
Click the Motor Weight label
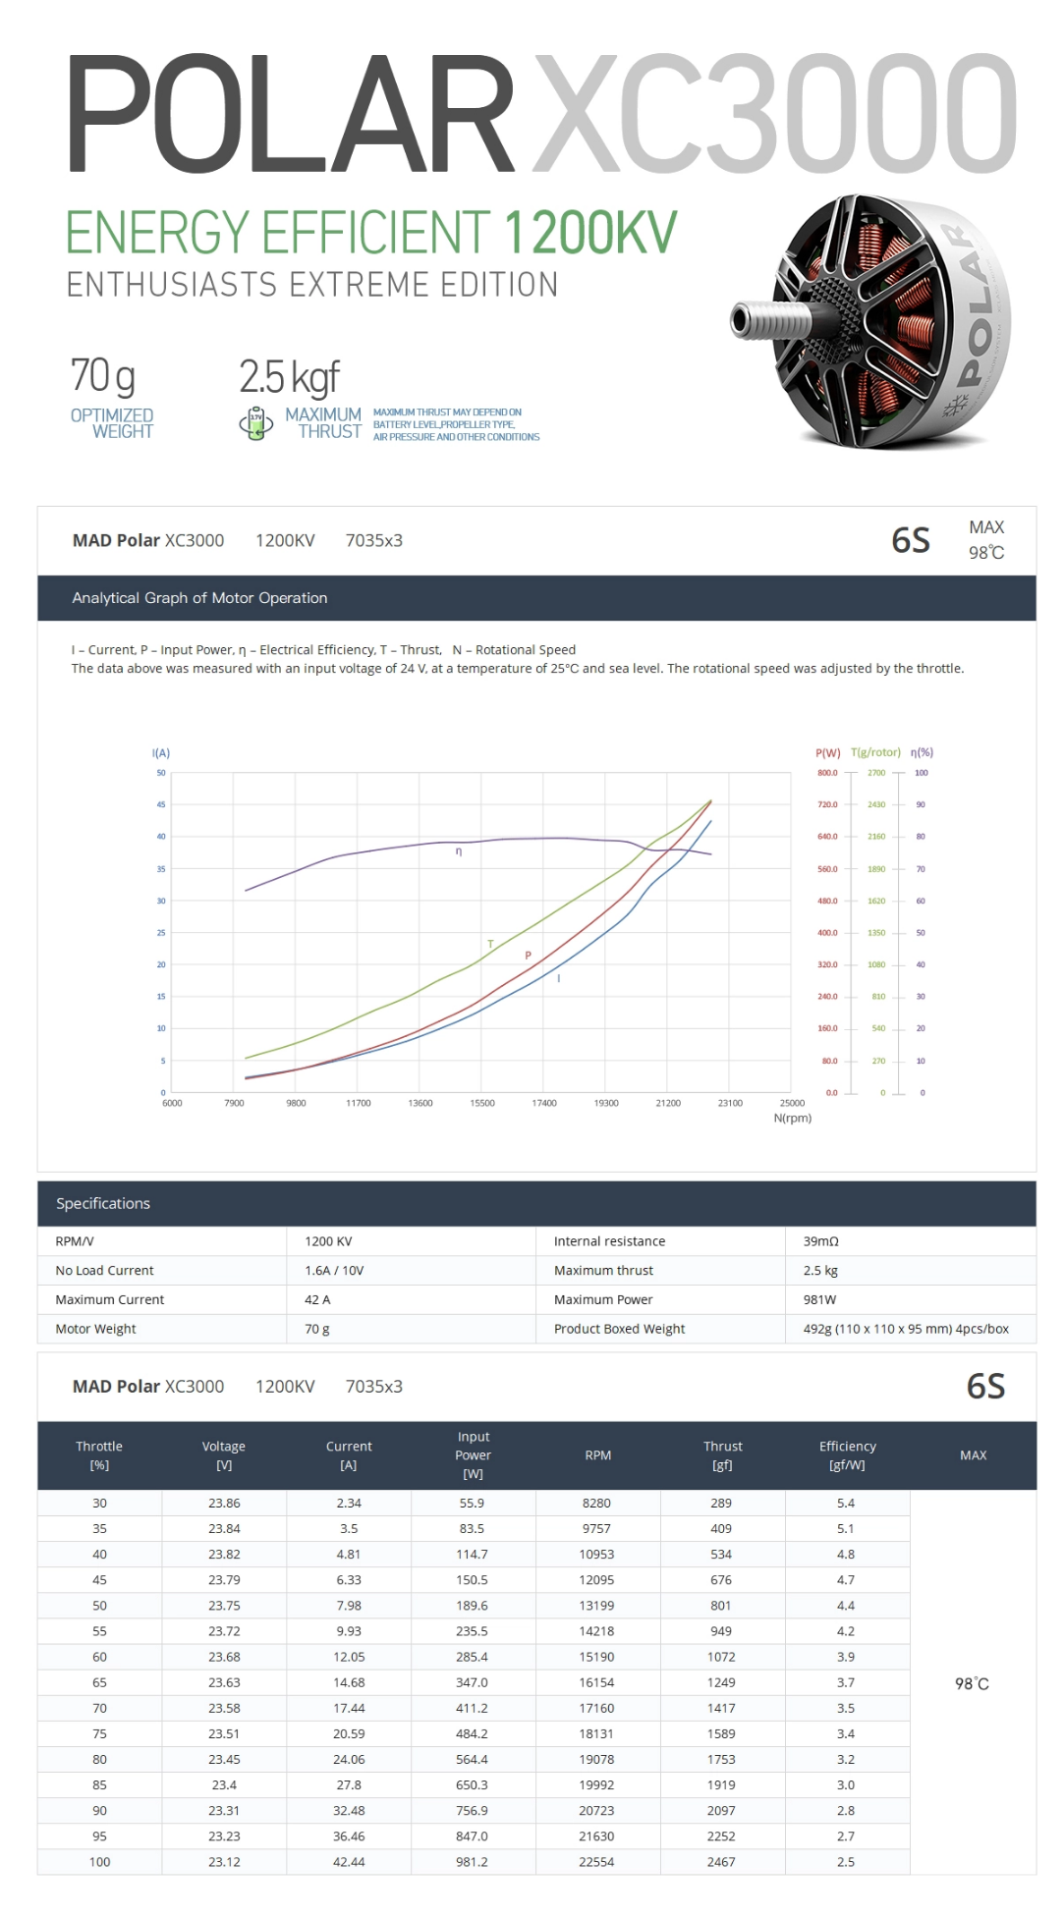[95, 1329]
